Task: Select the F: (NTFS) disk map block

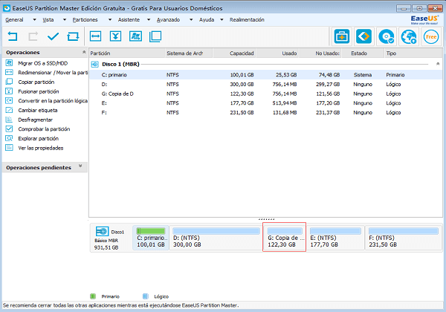Action: [402, 238]
